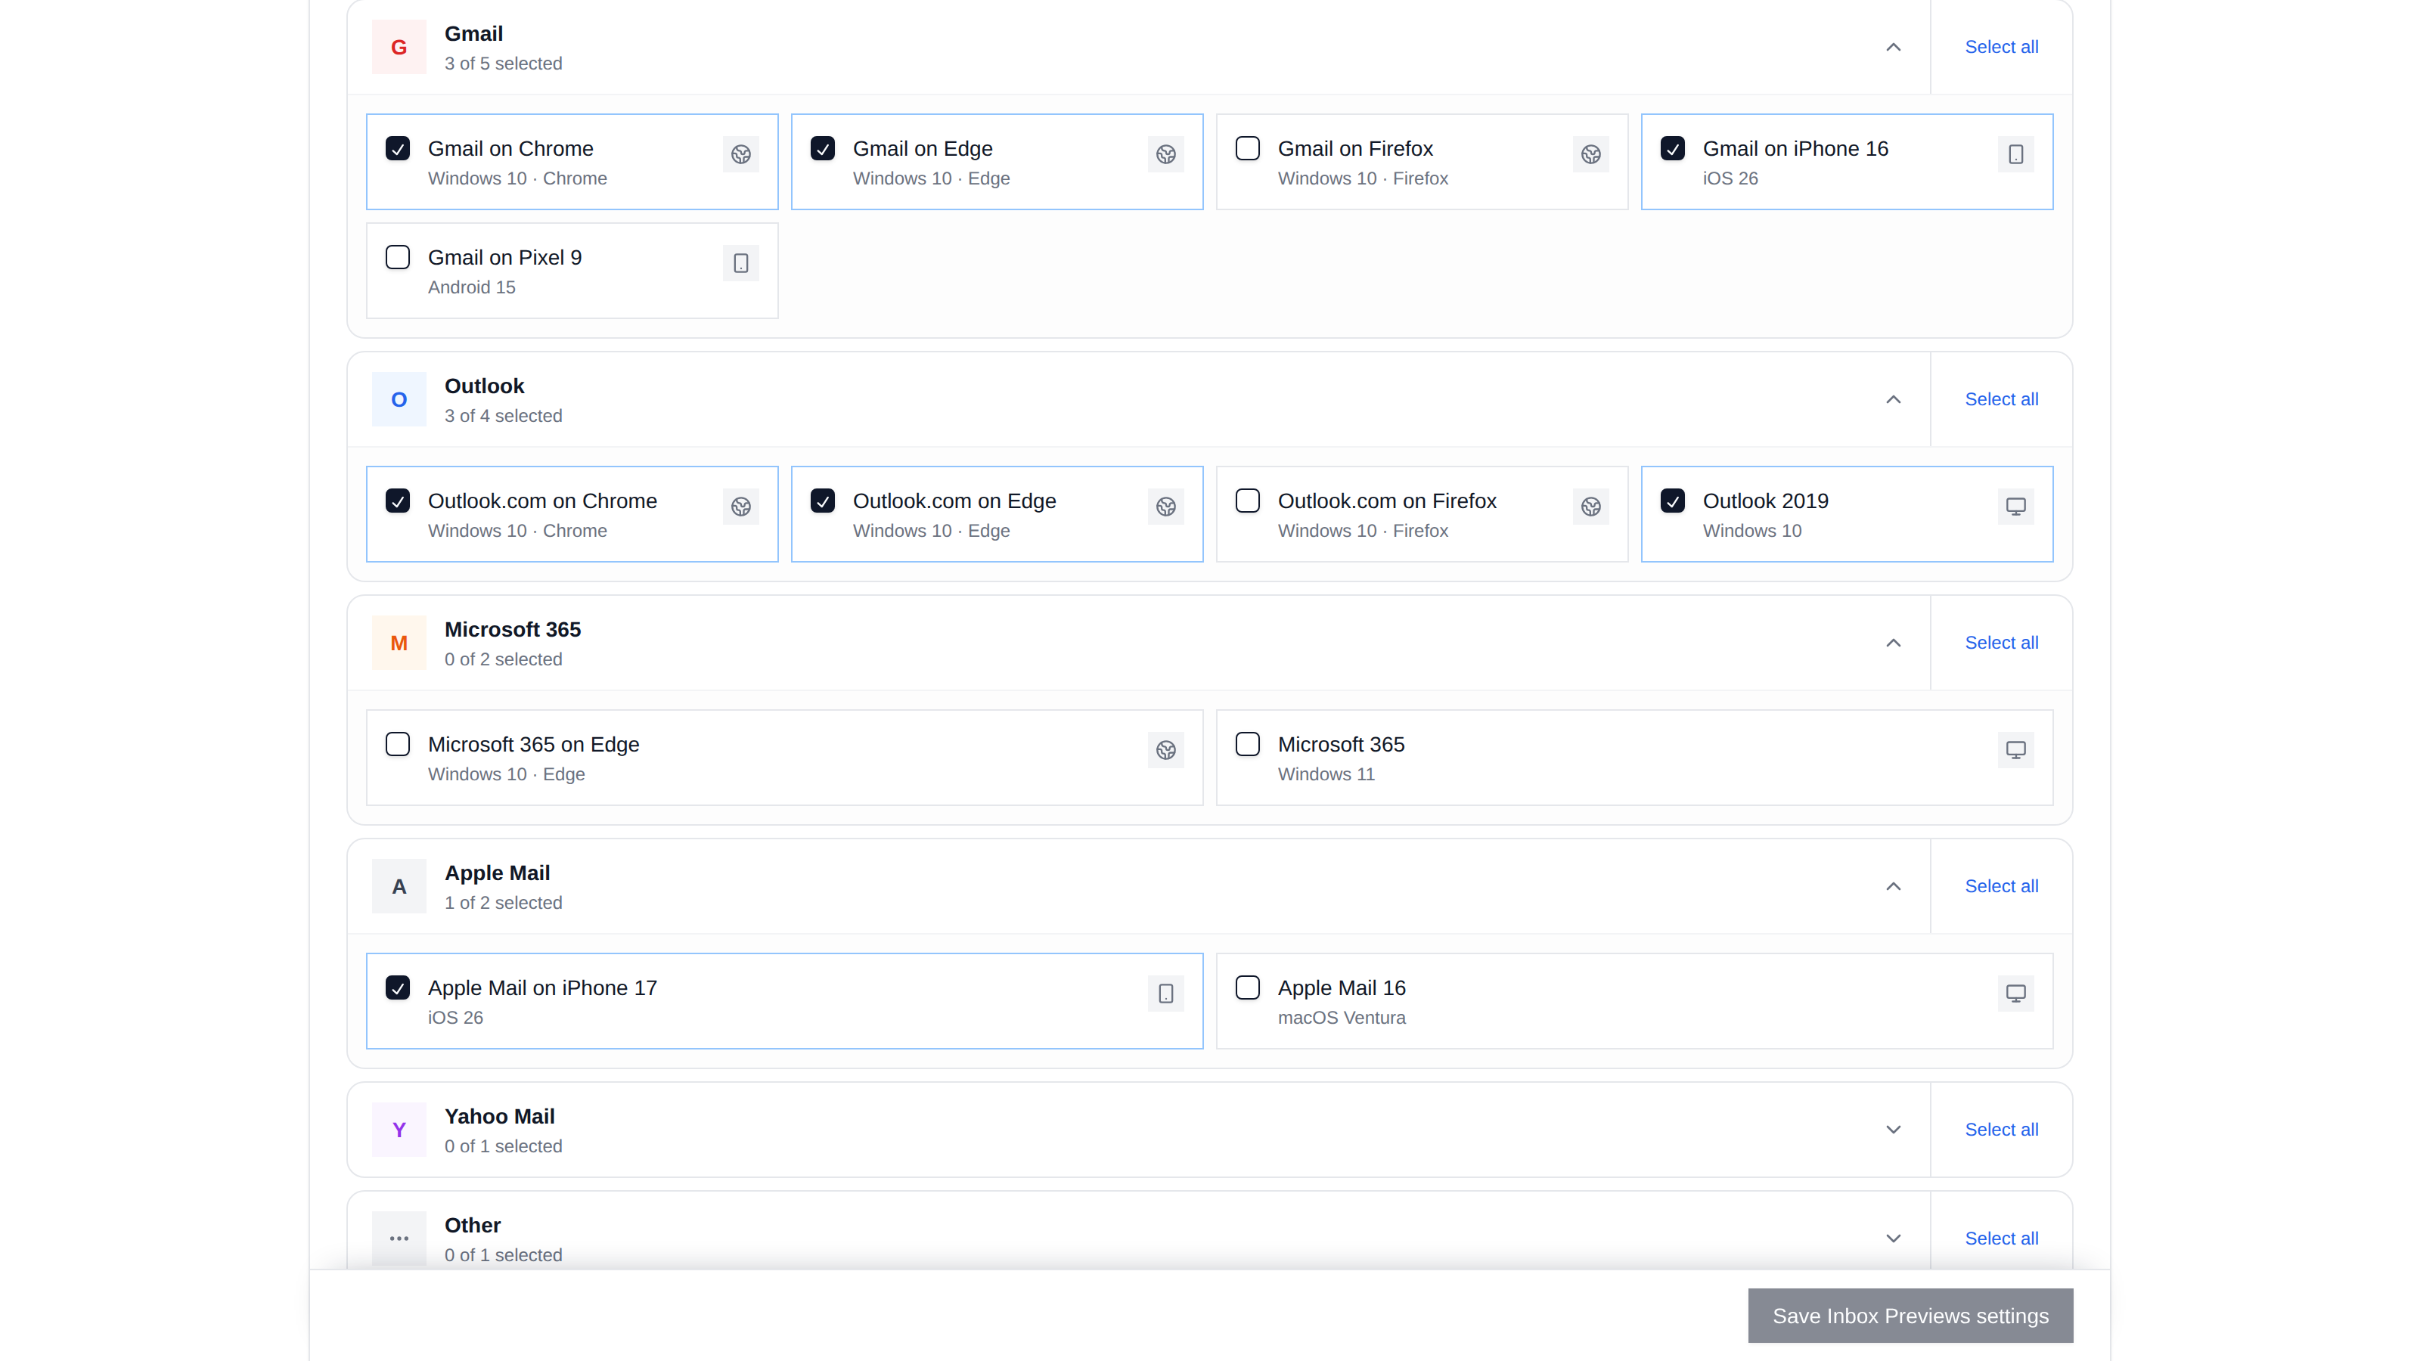Click '1 of 2 selected' text under Apple Mail
This screenshot has width=2420, height=1361.
(x=504, y=903)
